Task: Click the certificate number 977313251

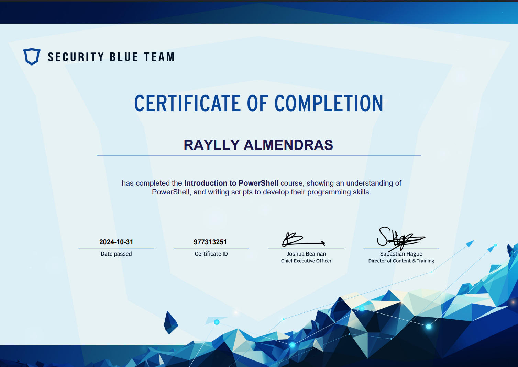Action: [x=210, y=242]
